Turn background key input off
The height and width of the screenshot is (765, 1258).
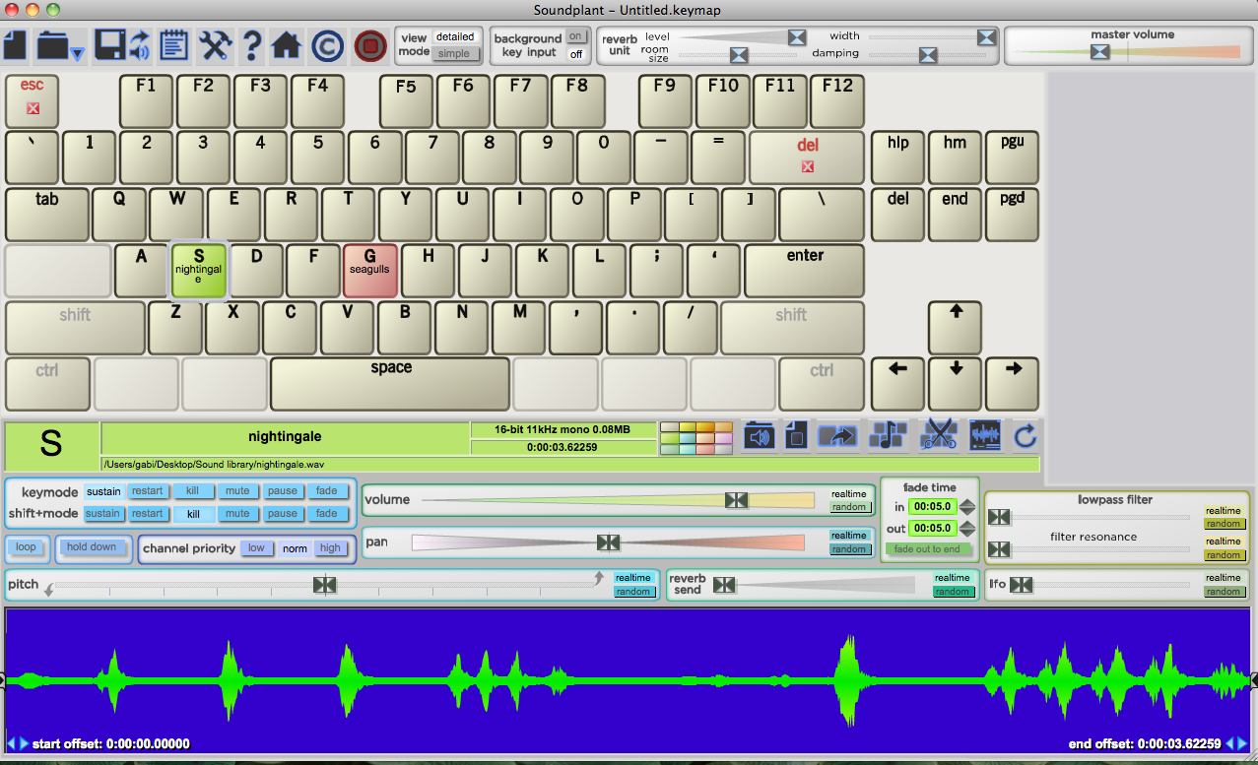pyautogui.click(x=575, y=53)
